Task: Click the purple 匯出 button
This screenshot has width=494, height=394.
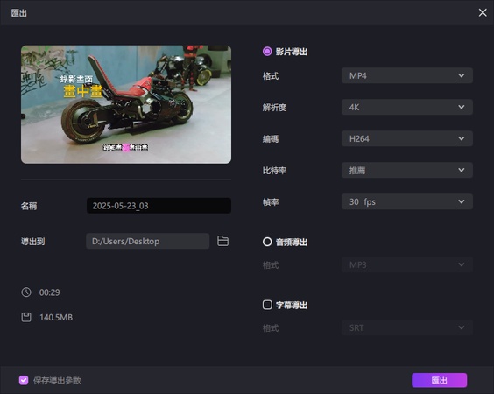Action: tap(439, 381)
